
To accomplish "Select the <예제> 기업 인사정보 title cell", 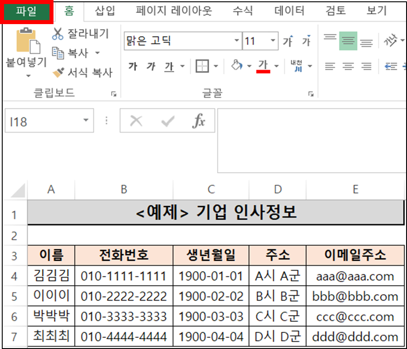I will point(216,212).
